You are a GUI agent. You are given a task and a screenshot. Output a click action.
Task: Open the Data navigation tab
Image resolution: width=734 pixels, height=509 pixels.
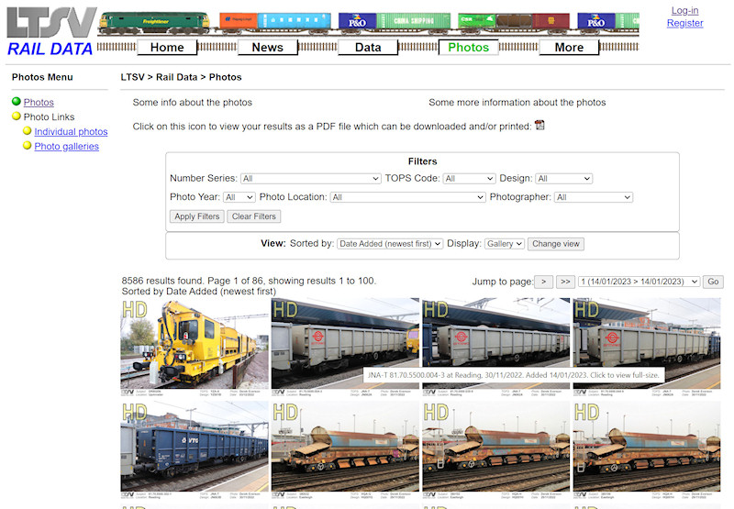pos(368,48)
